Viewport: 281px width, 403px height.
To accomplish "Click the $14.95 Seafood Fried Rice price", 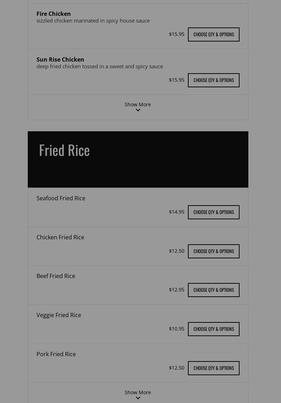I will 176,212.
